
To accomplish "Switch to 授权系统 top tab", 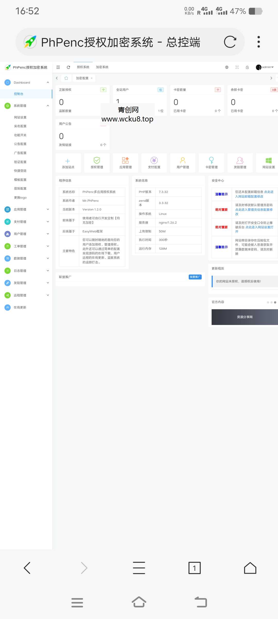I will 83,67.
